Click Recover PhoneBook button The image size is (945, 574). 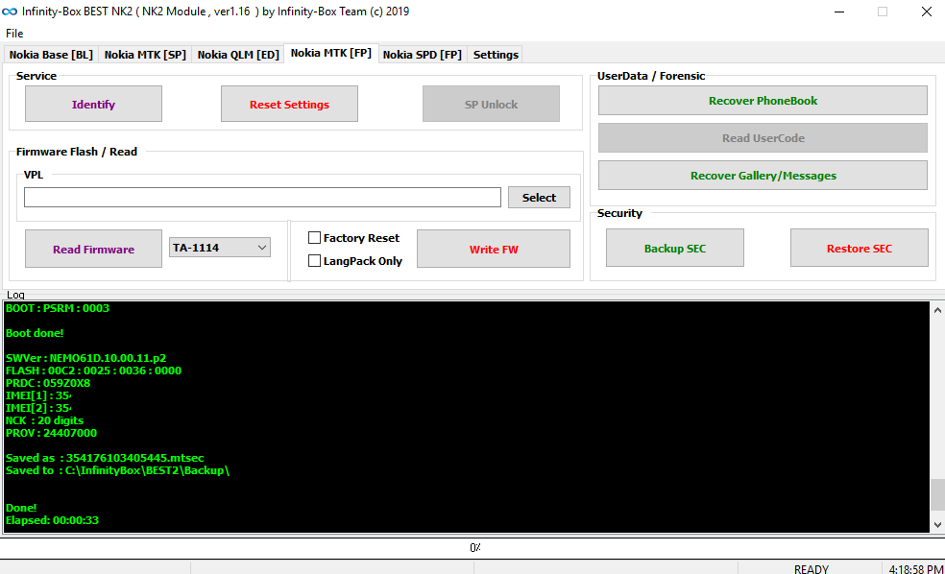coord(763,100)
